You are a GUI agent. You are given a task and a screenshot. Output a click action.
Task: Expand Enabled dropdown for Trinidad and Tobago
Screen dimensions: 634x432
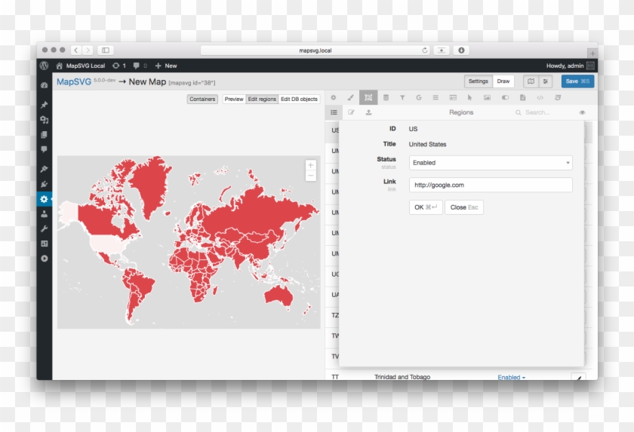(511, 377)
